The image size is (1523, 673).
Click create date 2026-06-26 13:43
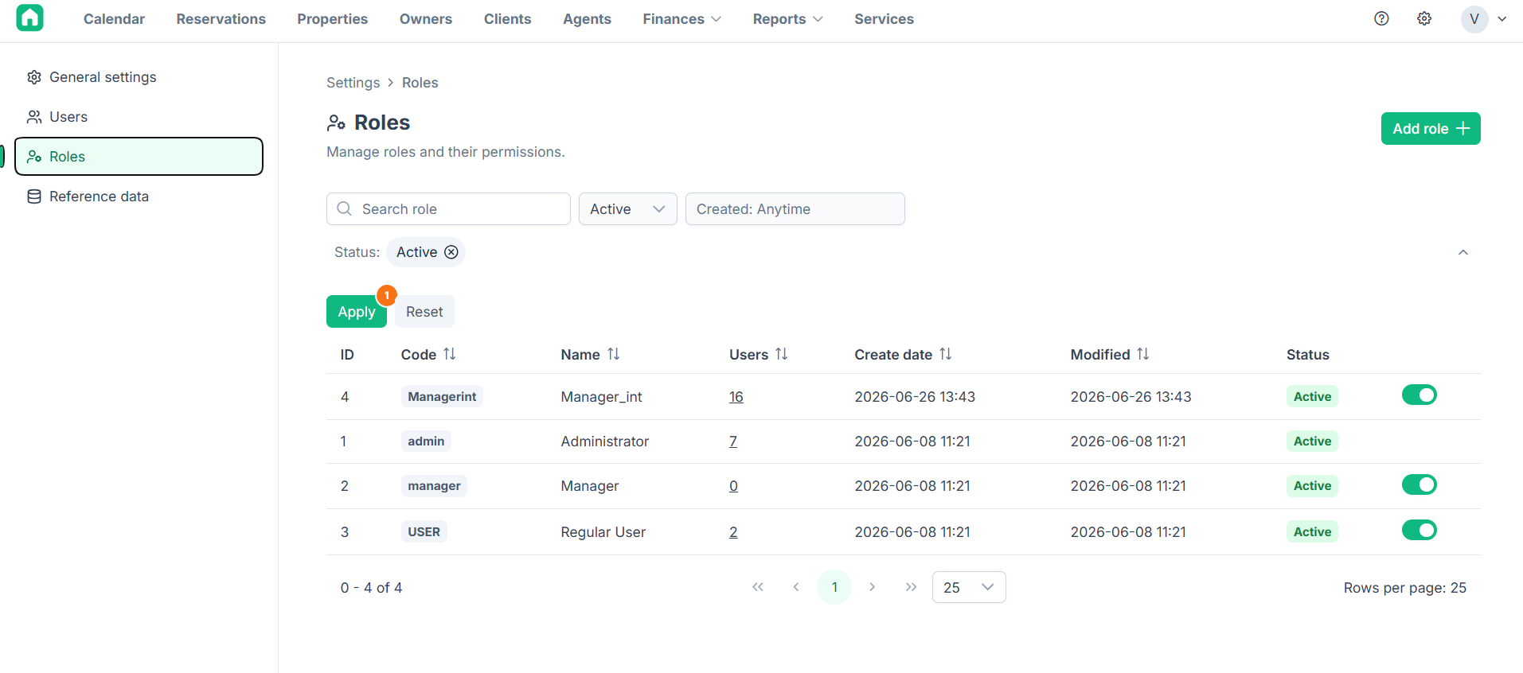[915, 397]
